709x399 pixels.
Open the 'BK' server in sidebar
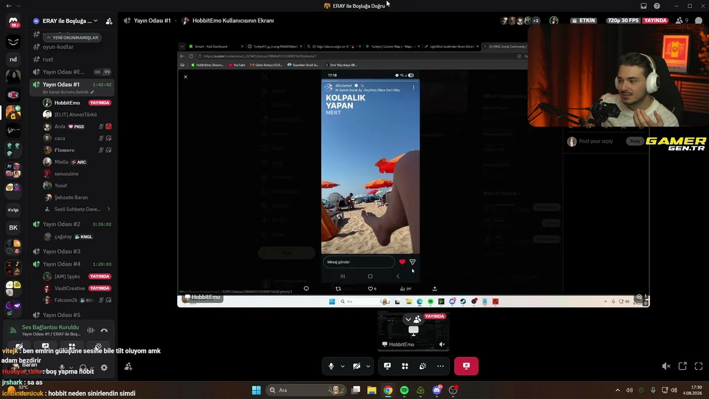(13, 227)
